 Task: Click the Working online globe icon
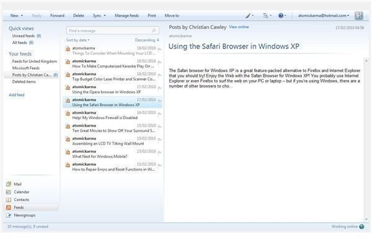point(361,227)
